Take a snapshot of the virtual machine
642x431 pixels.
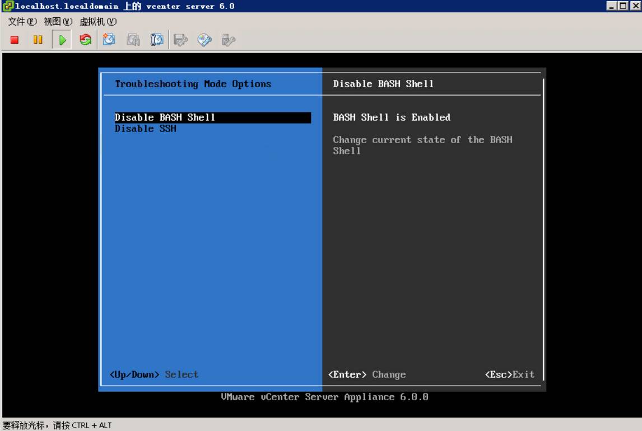[x=109, y=40]
